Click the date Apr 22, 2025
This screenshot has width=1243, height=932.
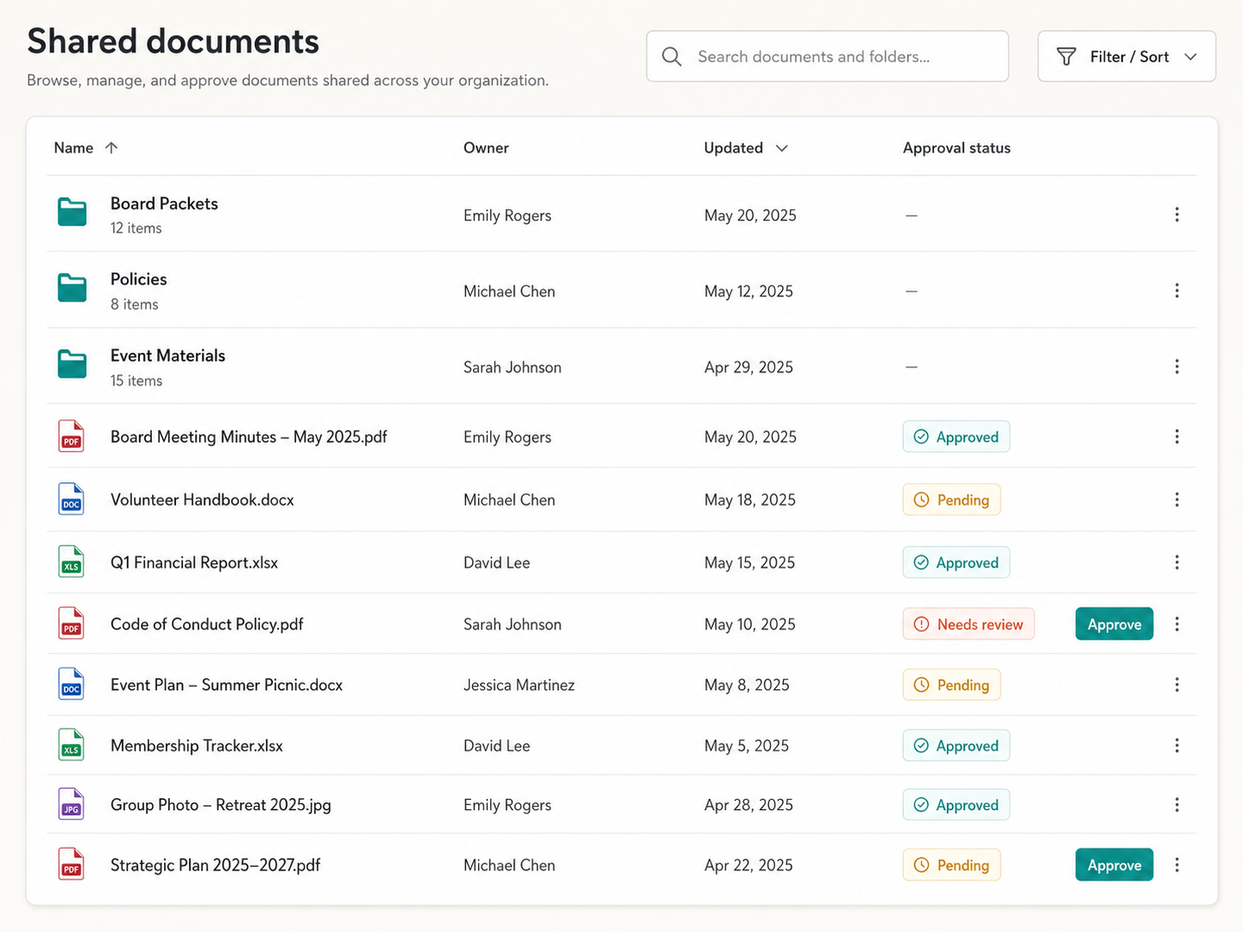pyautogui.click(x=749, y=865)
